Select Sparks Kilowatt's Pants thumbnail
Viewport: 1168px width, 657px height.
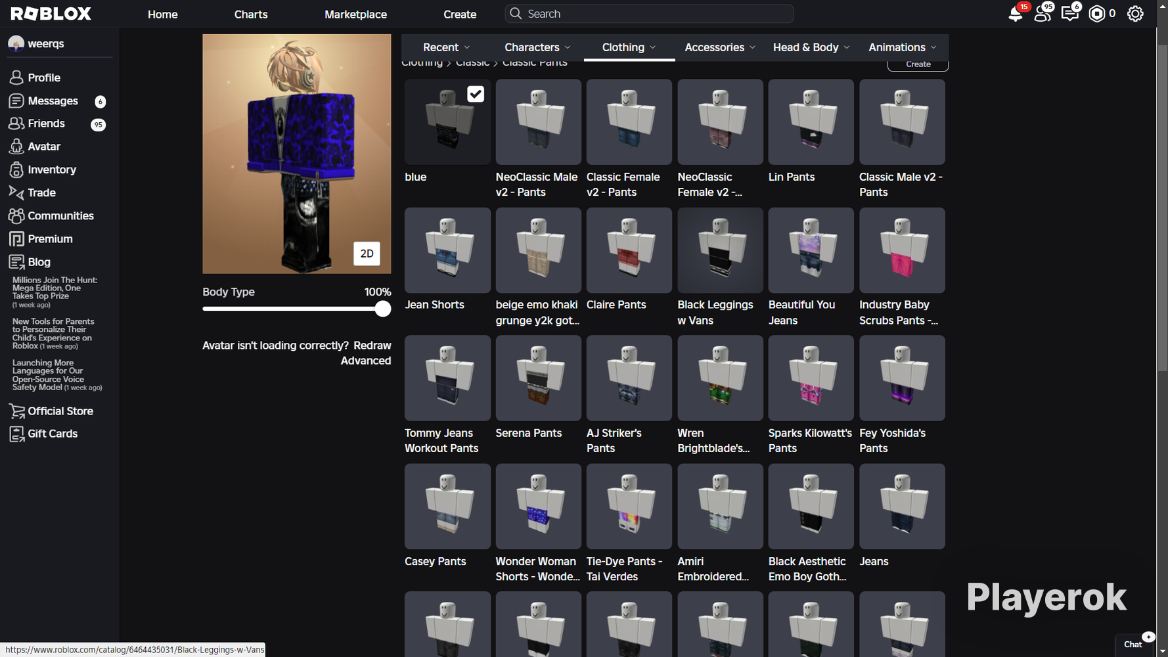[x=811, y=378]
